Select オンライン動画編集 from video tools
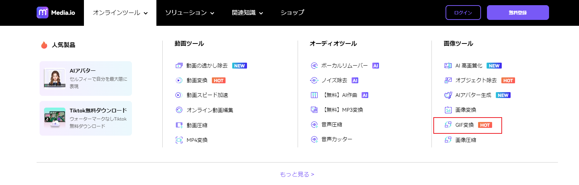The height and width of the screenshot is (185, 579). pyautogui.click(x=210, y=110)
